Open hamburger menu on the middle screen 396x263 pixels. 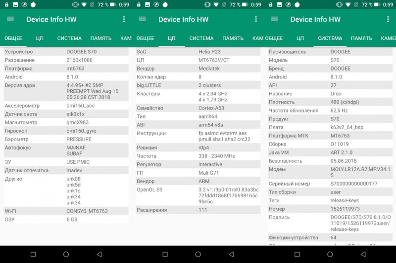[143, 19]
